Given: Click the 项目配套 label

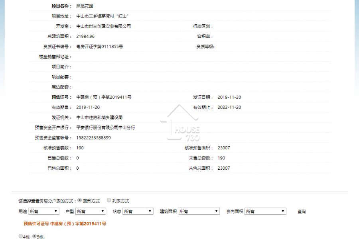Looking at the screenshot, I should click(61, 77).
